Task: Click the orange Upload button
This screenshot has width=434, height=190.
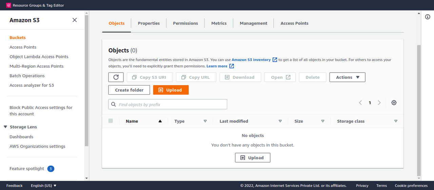Action: click(x=171, y=90)
